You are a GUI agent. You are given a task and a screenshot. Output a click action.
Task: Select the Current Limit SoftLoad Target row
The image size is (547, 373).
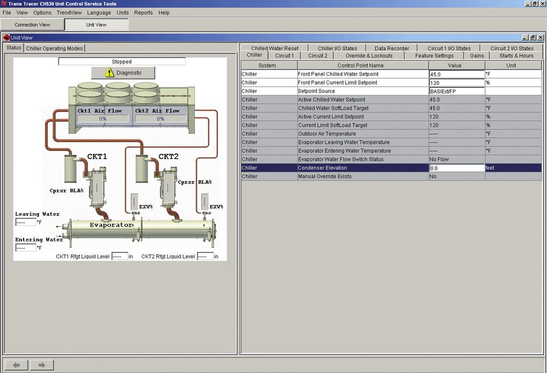(x=391, y=125)
